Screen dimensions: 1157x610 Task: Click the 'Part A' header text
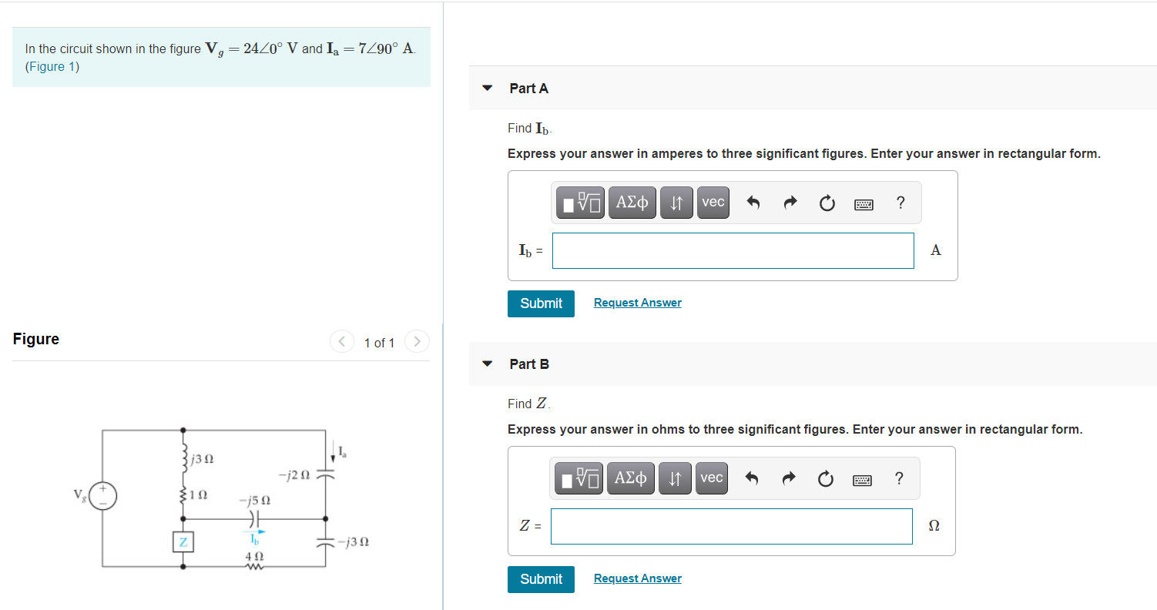click(x=529, y=89)
